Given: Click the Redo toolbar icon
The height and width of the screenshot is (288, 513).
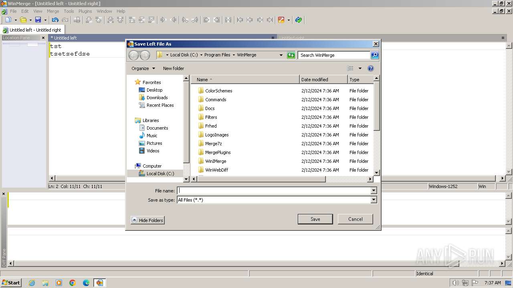Looking at the screenshot, I should (65, 20).
